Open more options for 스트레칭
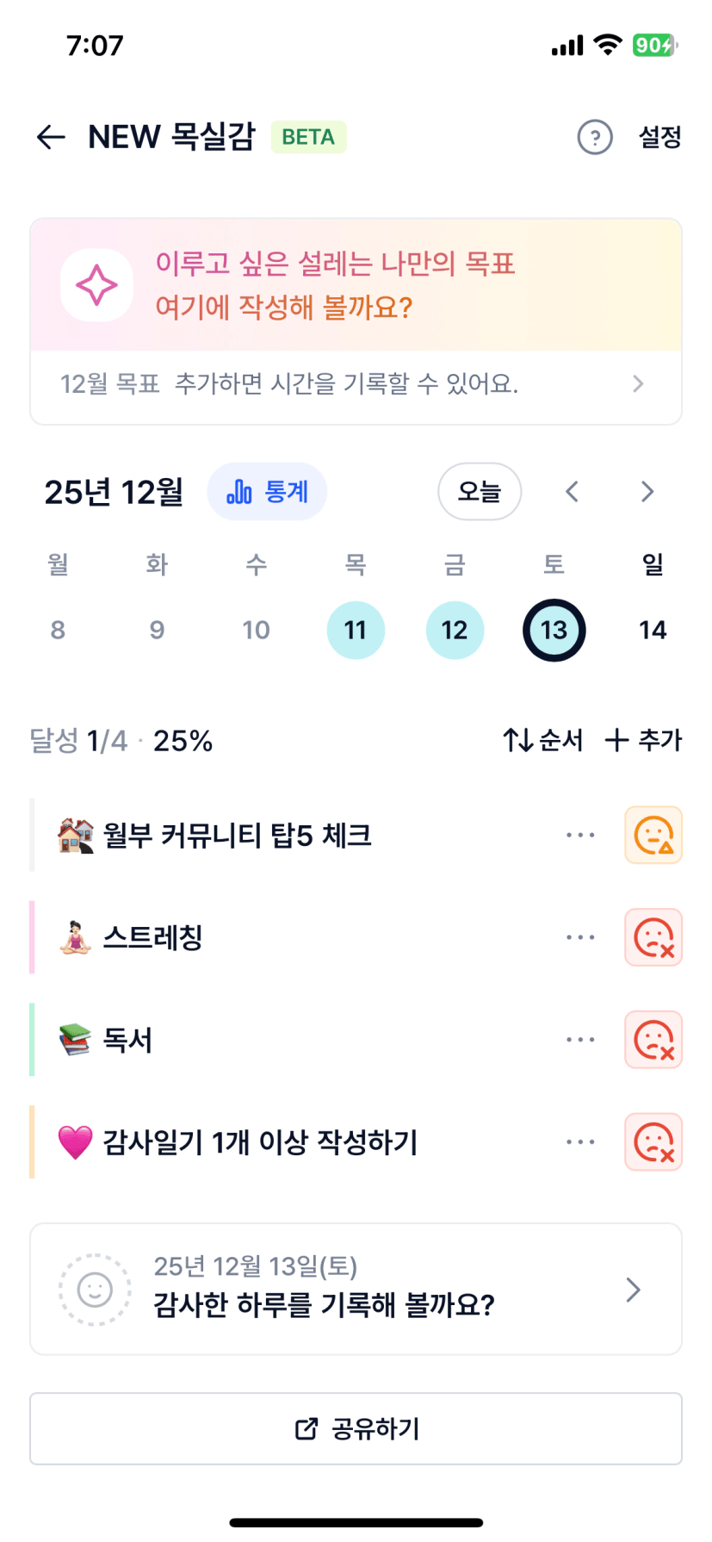Viewport: 712px width, 1542px height. click(580, 937)
